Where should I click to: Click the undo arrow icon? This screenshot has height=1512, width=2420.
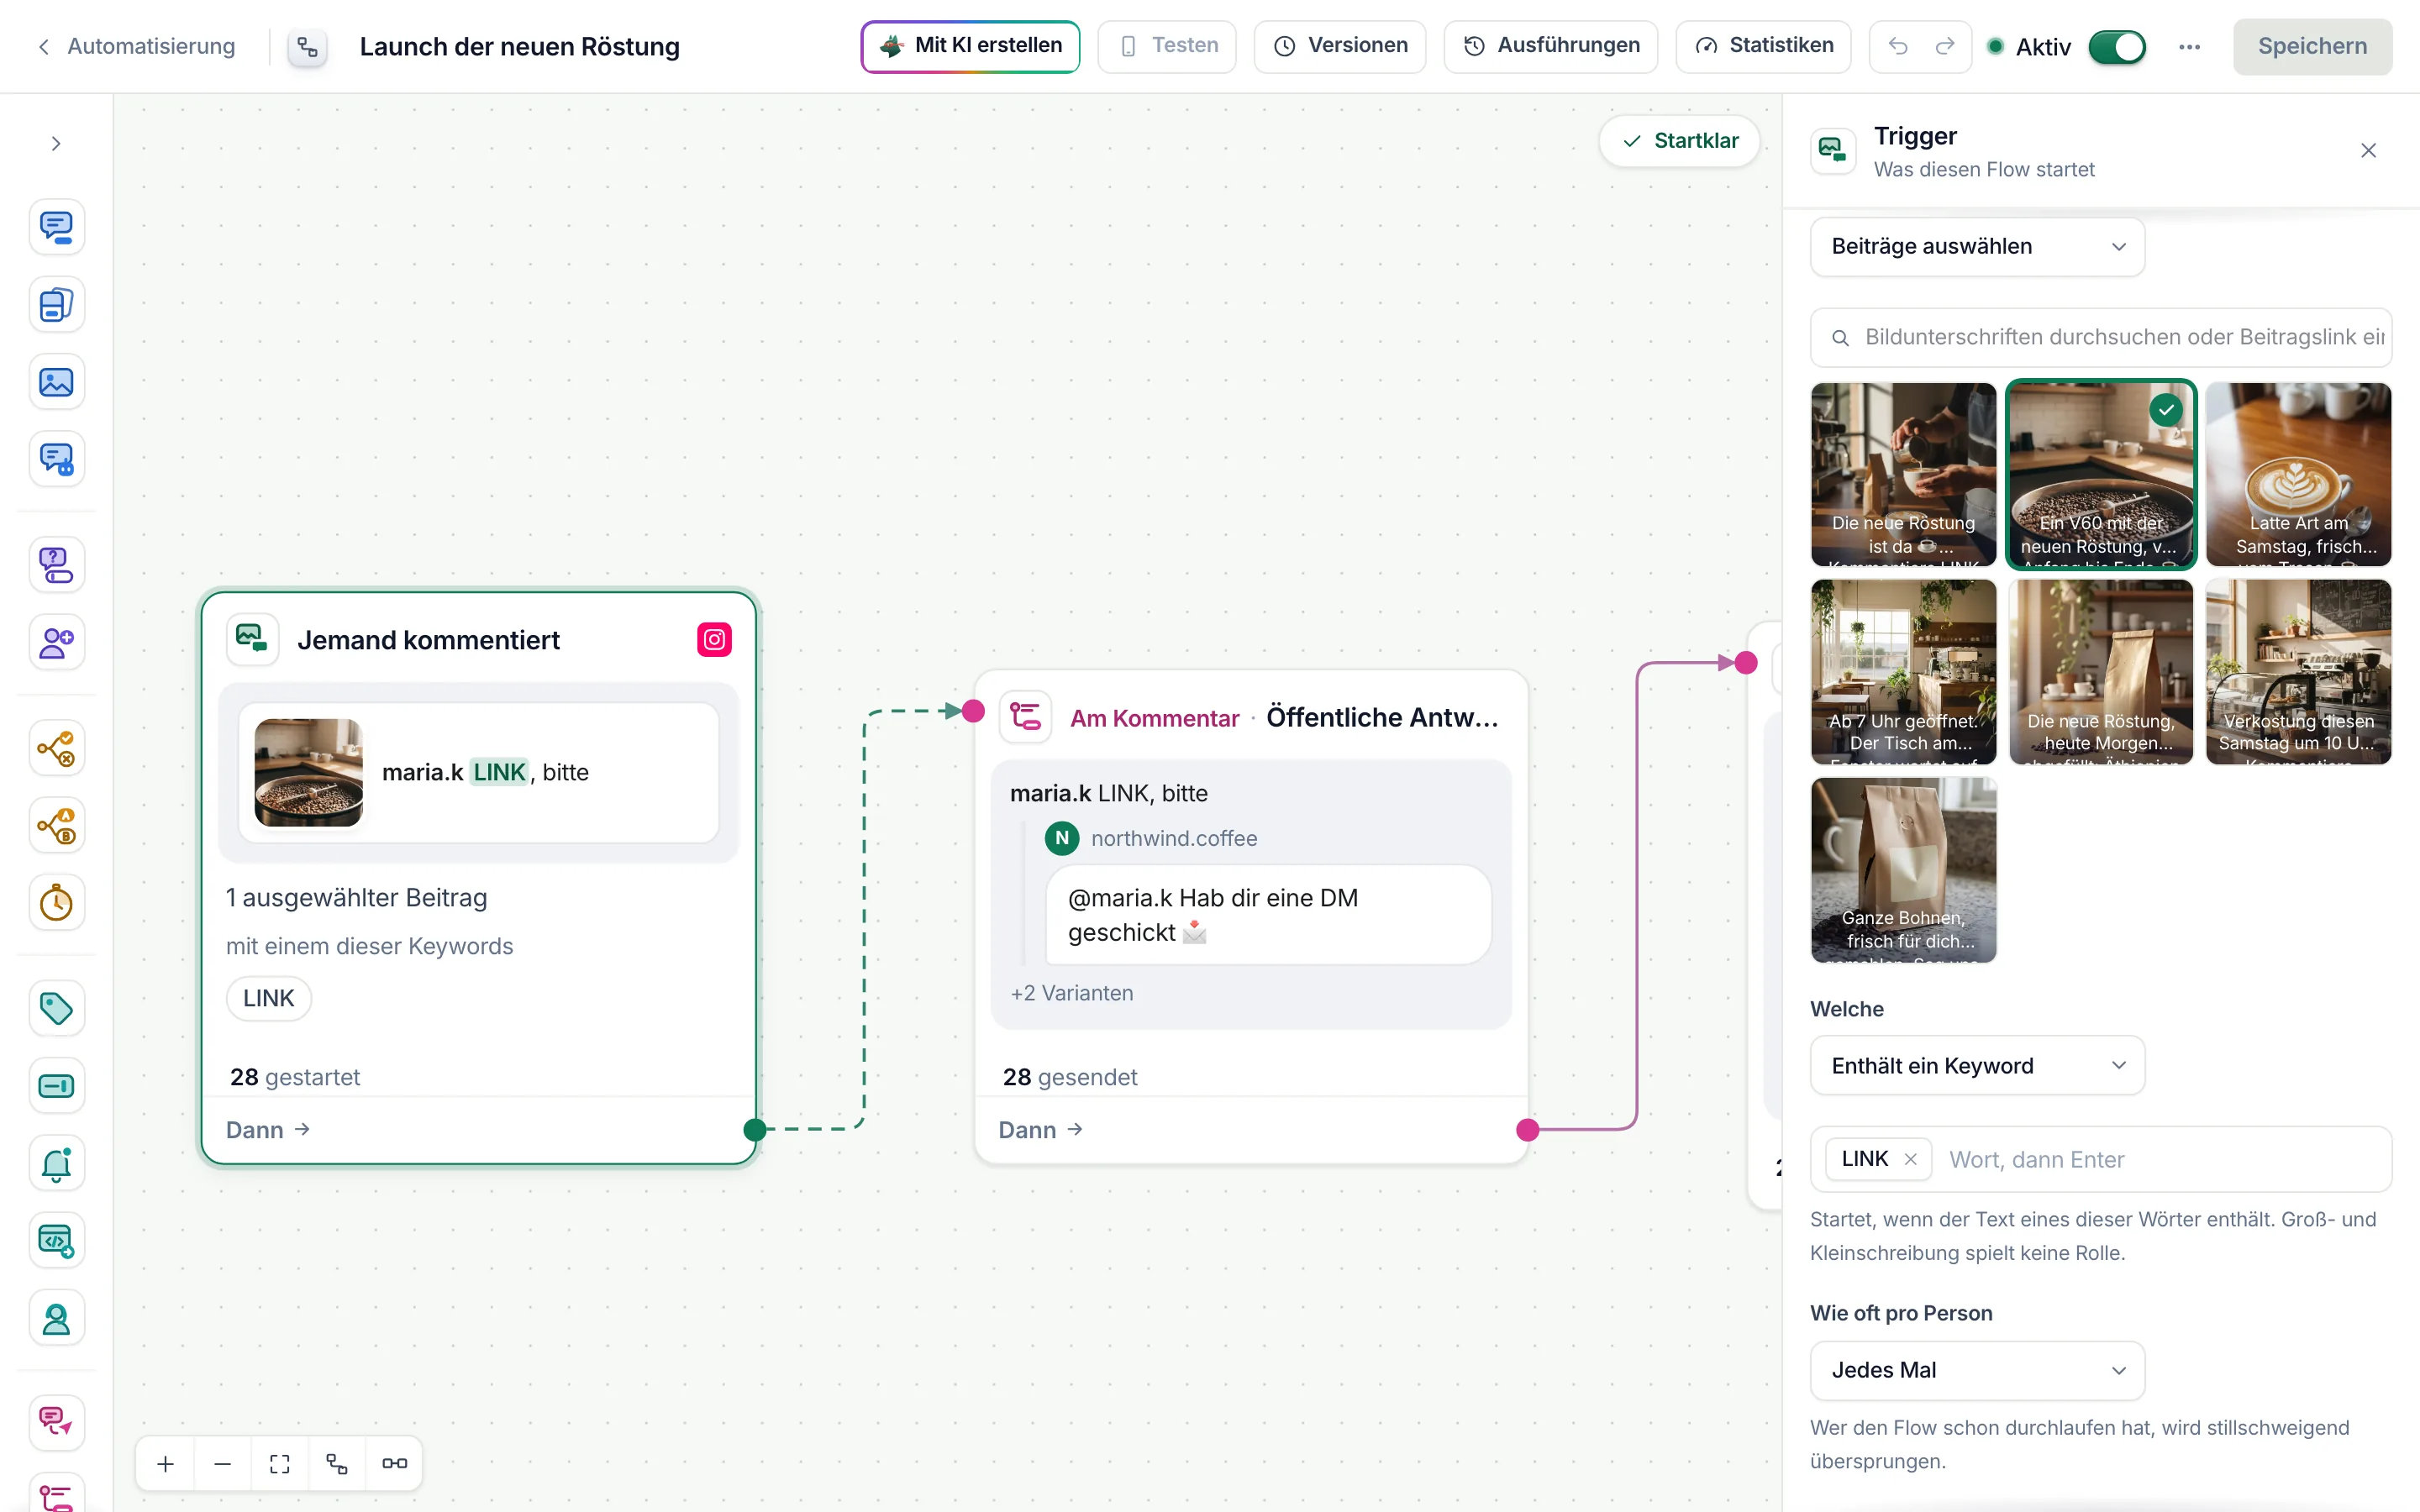coord(1898,46)
